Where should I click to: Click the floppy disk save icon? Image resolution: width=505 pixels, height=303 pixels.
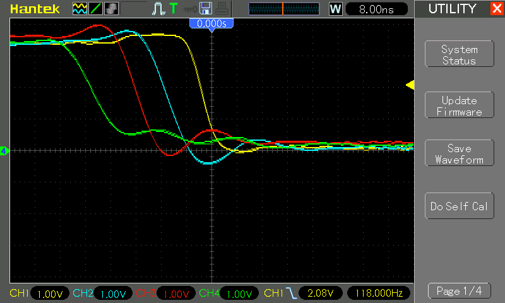click(206, 8)
